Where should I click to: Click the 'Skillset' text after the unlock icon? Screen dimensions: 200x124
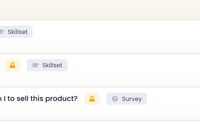click(x=52, y=65)
